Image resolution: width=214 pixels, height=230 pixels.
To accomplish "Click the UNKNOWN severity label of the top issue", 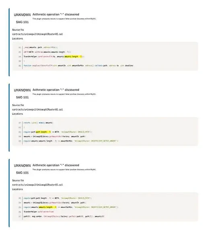I will point(22,15).
